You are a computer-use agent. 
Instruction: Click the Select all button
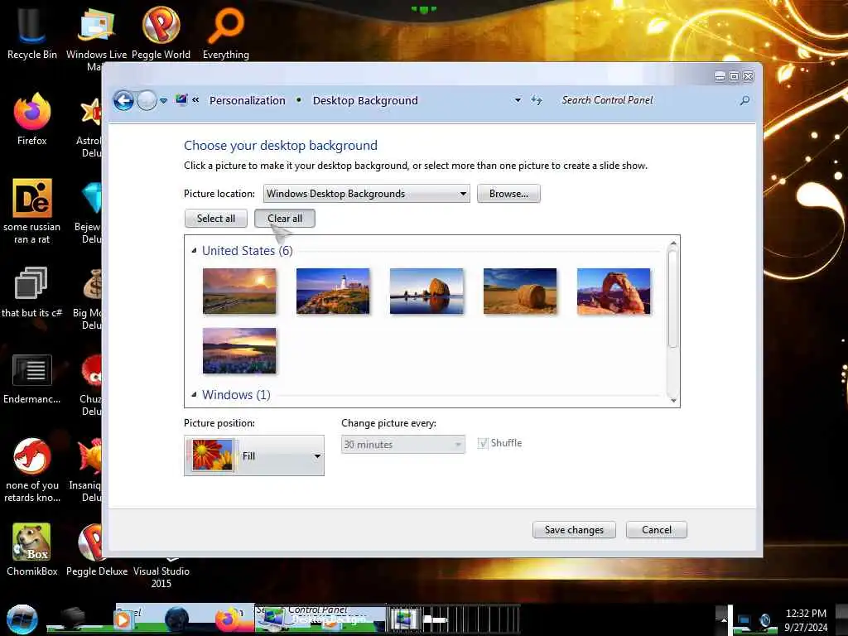pos(216,219)
